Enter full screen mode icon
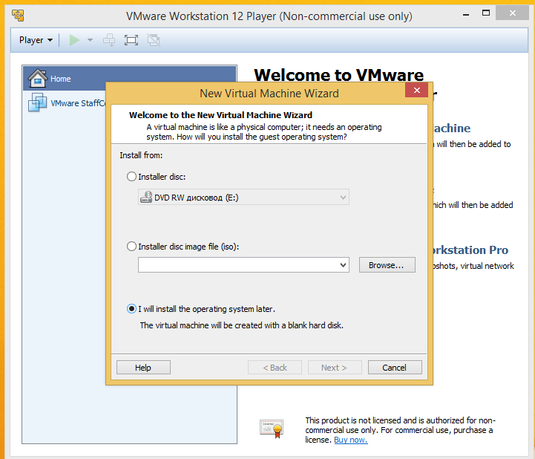Screen dimensions: 535x459 [x=131, y=40]
